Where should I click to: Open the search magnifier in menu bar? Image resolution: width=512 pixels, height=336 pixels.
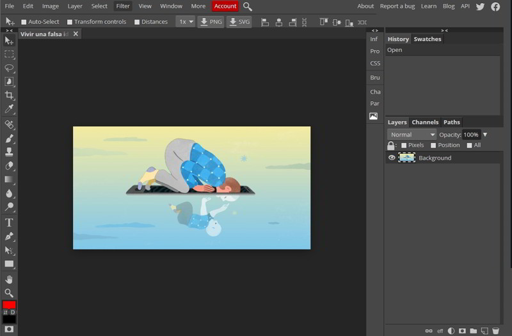point(248,6)
